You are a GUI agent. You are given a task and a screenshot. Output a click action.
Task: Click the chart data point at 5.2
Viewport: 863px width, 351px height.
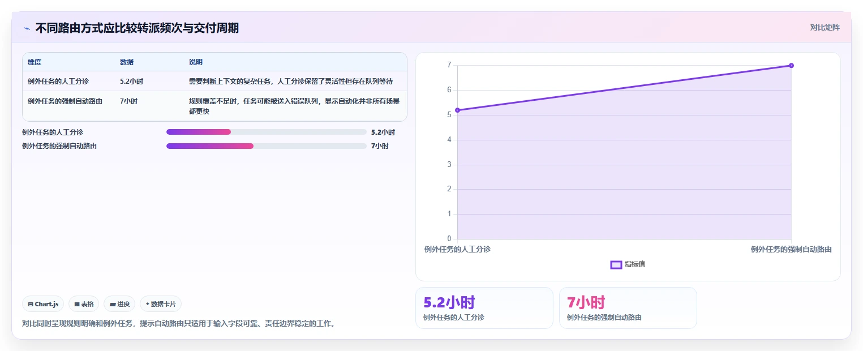coord(457,110)
